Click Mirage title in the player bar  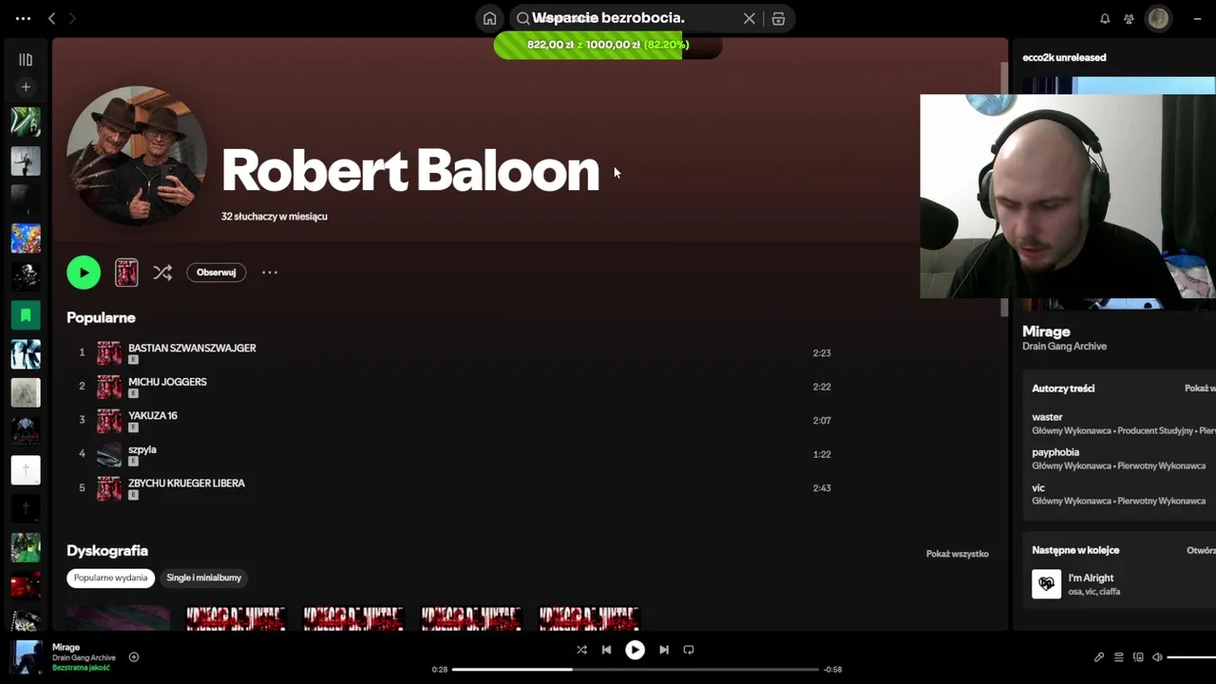pyautogui.click(x=66, y=647)
